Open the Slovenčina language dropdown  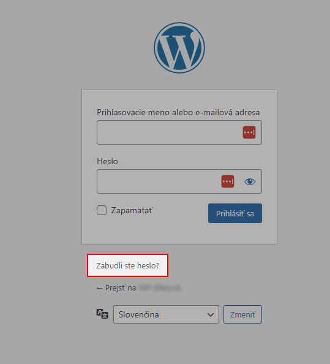click(x=166, y=314)
